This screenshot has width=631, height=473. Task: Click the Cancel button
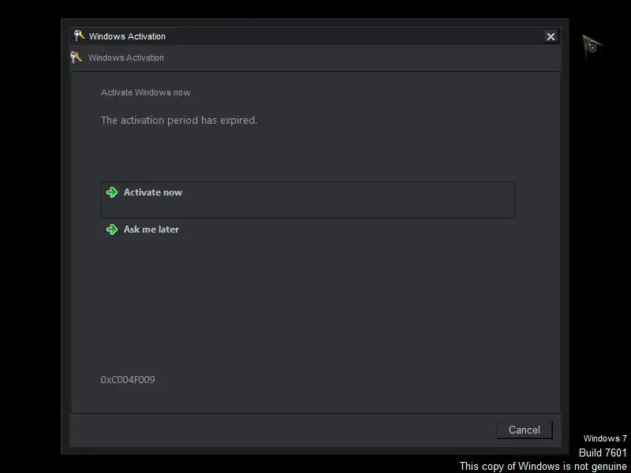click(x=525, y=430)
